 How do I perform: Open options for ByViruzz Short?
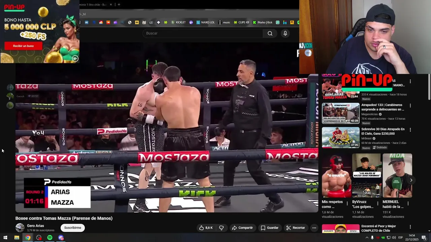pyautogui.click(x=377, y=203)
